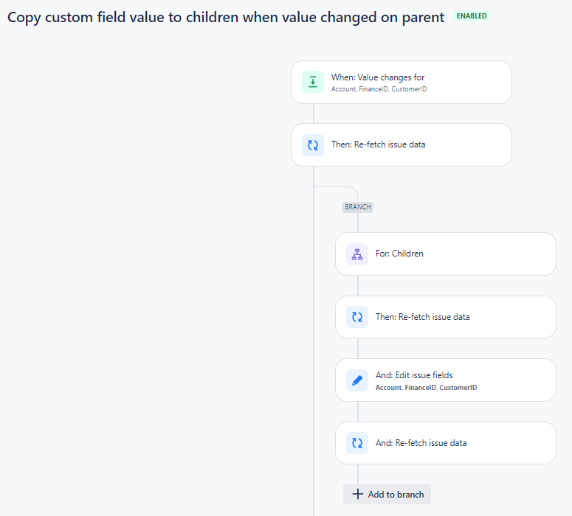The height and width of the screenshot is (516, 572).
Task: Select the "And: Re-fetch issue data" label
Action: [421, 443]
